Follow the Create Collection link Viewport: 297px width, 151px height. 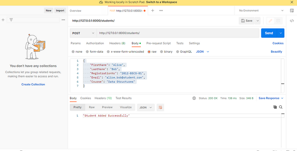pyautogui.click(x=33, y=84)
